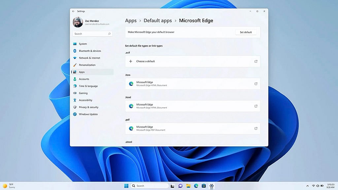
Task: Open Microsoft Store from the taskbar
Action: tap(204, 186)
